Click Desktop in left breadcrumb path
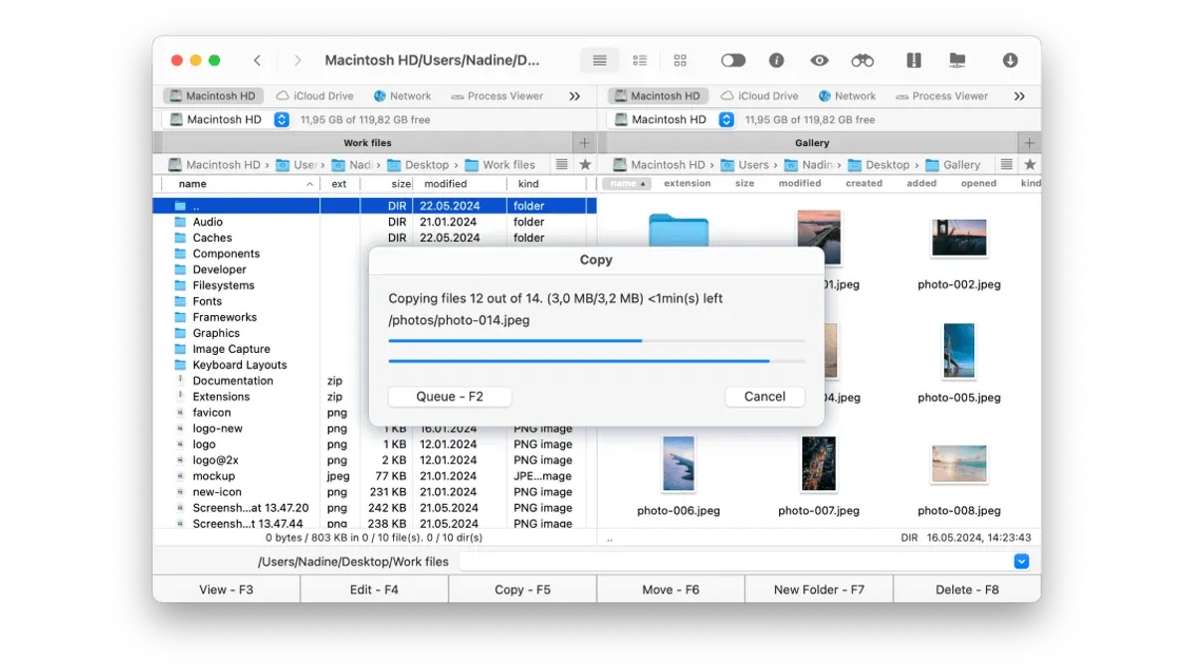This screenshot has height=671, width=1194. (418, 165)
